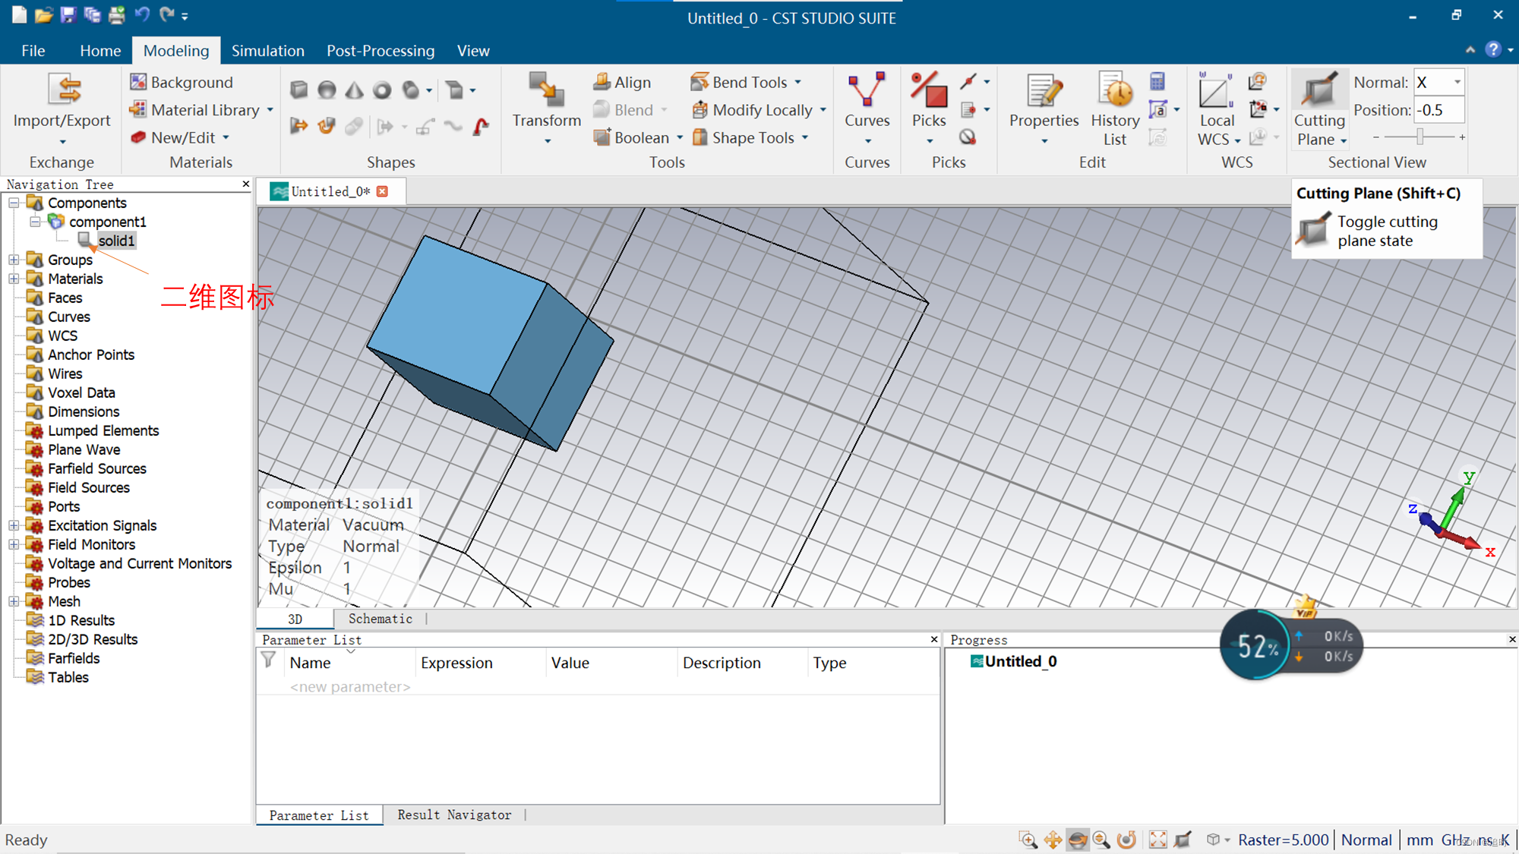Create a brick shape from Shapes
This screenshot has width=1519, height=854.
click(x=298, y=90)
